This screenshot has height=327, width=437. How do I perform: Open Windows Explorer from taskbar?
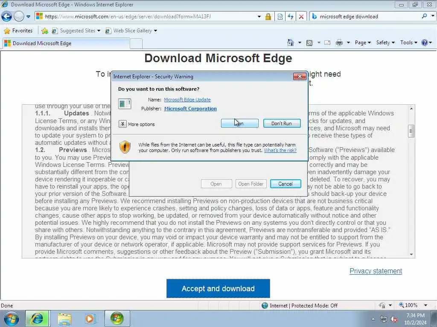coord(64,318)
